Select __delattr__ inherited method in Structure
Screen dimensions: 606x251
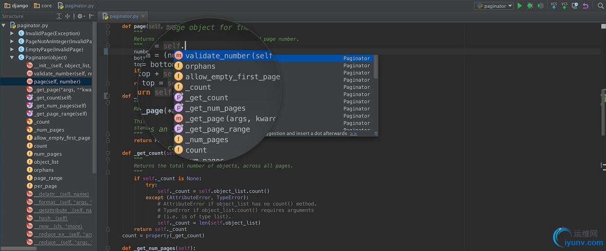[x=58, y=194]
